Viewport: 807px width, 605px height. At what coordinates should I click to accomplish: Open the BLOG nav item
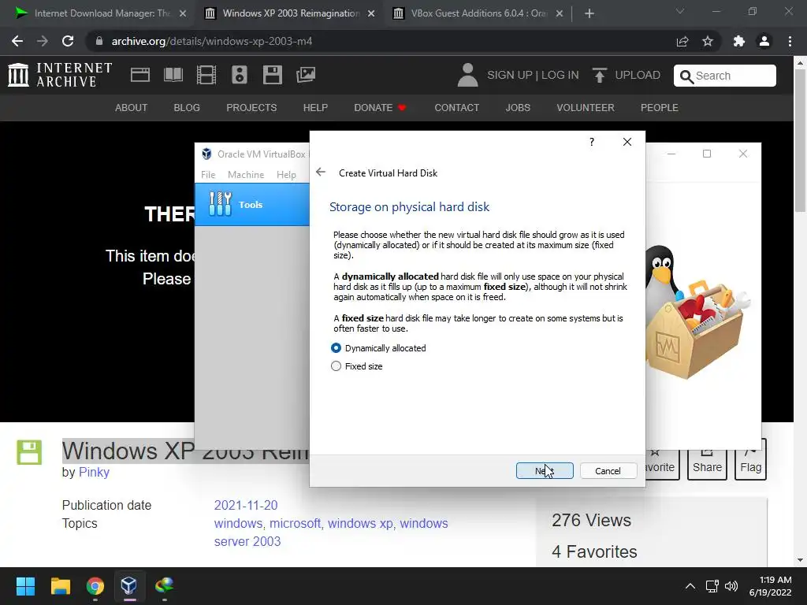click(x=187, y=107)
